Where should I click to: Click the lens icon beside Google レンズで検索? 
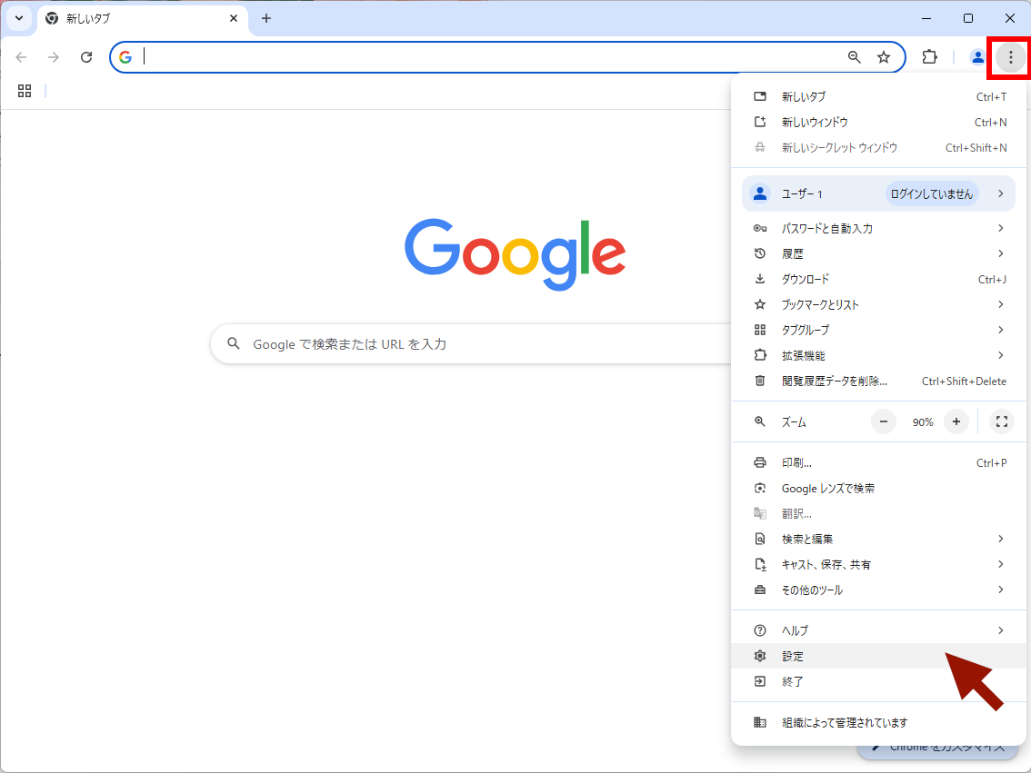760,488
